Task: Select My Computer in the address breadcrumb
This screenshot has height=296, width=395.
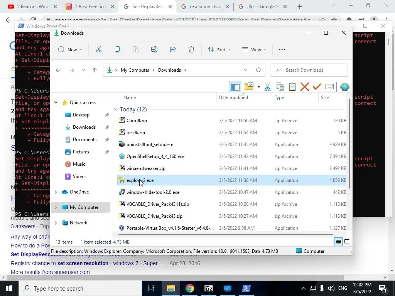Action: click(x=135, y=70)
